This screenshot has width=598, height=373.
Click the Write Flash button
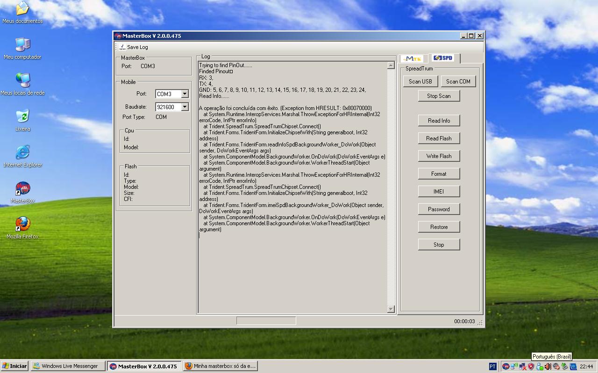[439, 156]
